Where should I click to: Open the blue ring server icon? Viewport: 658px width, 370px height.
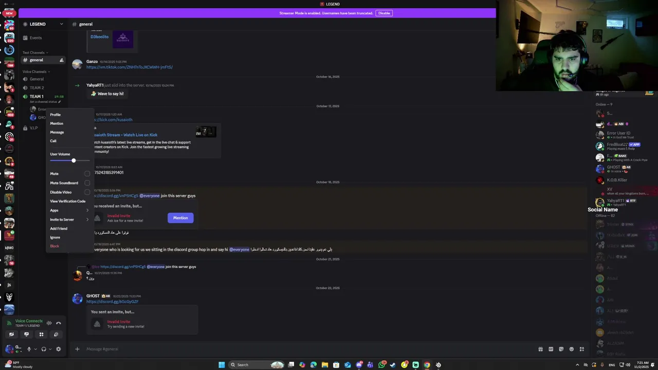(9, 50)
